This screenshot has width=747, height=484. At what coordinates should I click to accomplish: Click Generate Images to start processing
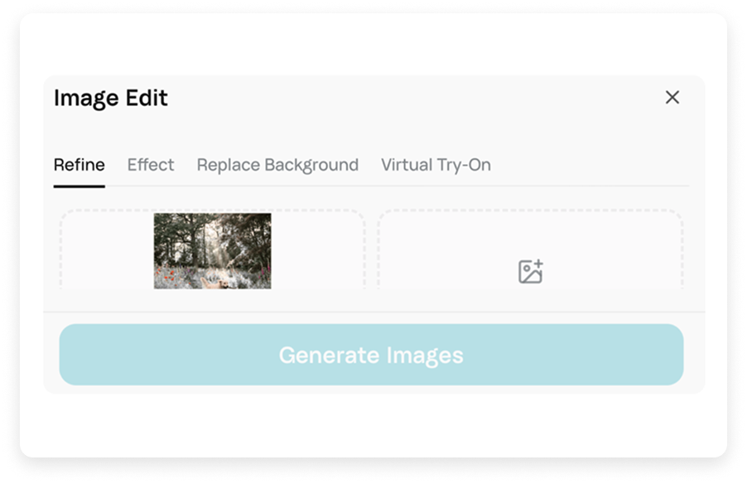372,355
